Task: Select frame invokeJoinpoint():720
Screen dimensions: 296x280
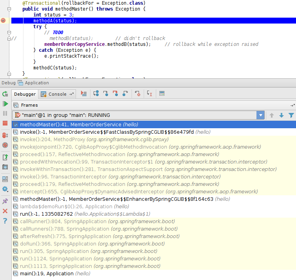Action: coord(154,147)
